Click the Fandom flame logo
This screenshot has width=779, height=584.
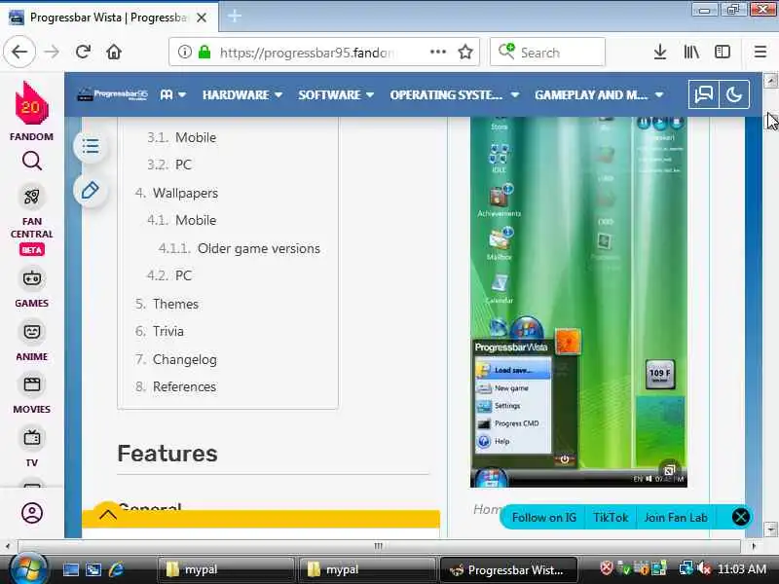coord(31,104)
